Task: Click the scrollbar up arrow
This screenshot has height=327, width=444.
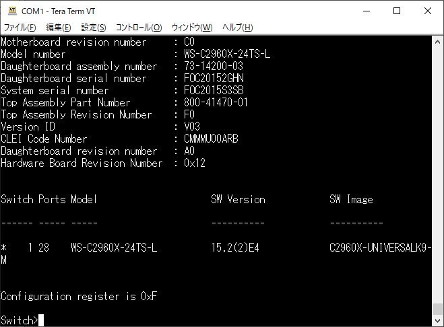Action: coord(437,42)
